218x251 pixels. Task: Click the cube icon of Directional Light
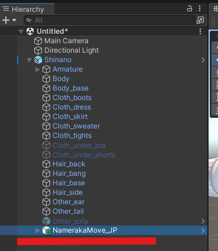click(x=38, y=50)
